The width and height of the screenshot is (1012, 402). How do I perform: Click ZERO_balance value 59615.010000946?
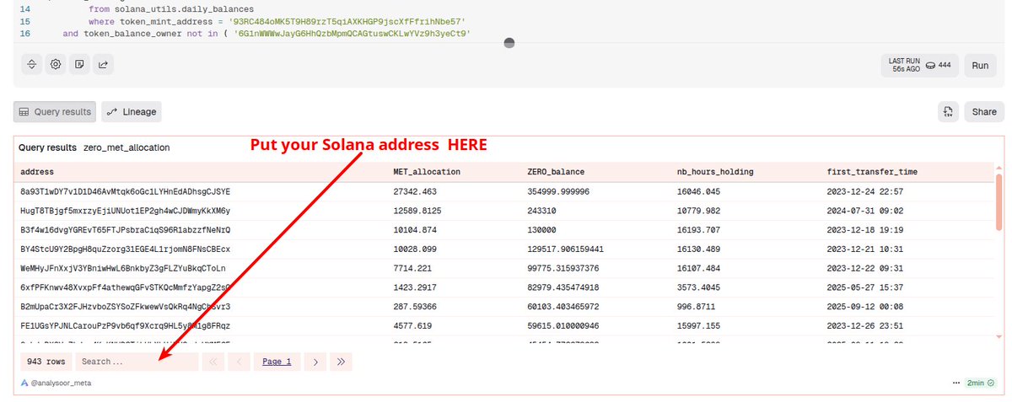click(563, 325)
